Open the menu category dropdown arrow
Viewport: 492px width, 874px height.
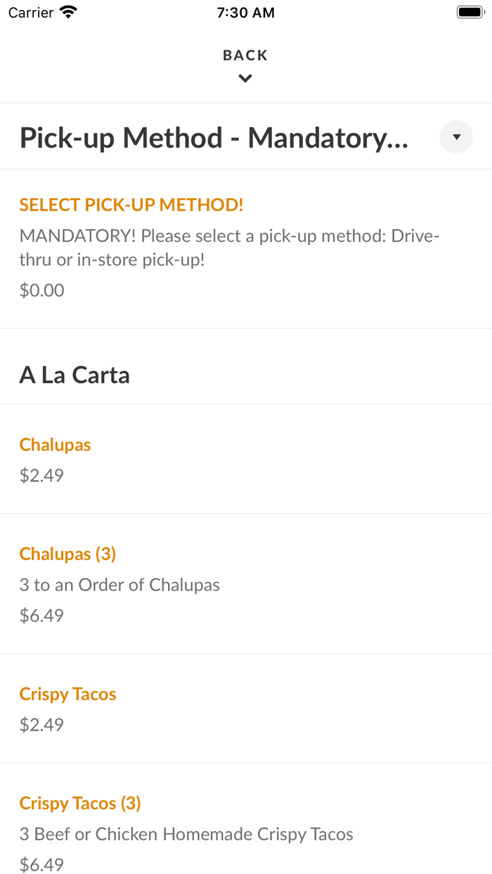(456, 137)
